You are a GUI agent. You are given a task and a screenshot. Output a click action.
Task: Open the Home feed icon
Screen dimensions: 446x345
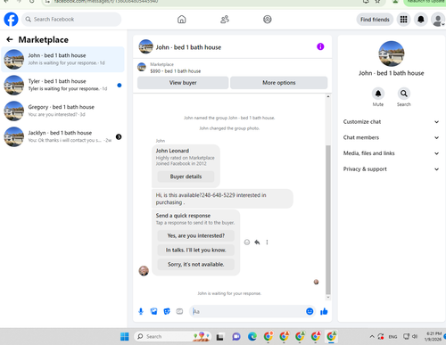pos(182,20)
